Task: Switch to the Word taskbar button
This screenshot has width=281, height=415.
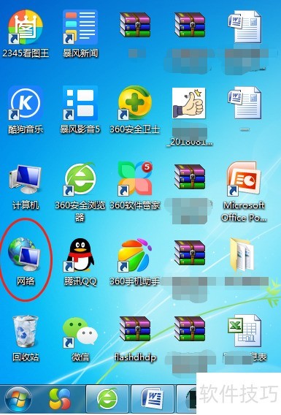Action: click(152, 400)
